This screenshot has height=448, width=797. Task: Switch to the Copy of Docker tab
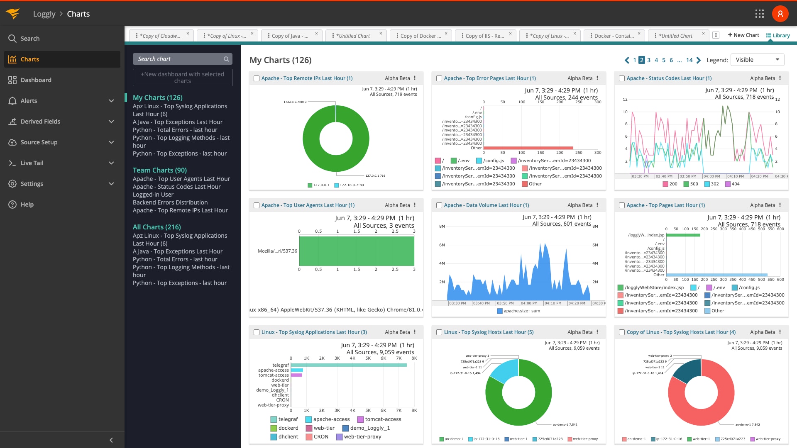coord(420,36)
